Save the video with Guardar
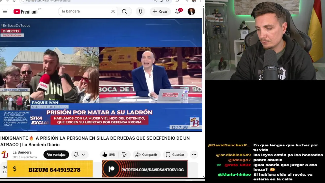Viewport: 325px width, 183px height. click(x=175, y=155)
